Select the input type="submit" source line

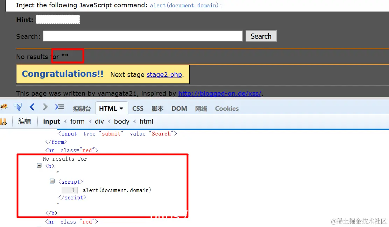coord(118,134)
